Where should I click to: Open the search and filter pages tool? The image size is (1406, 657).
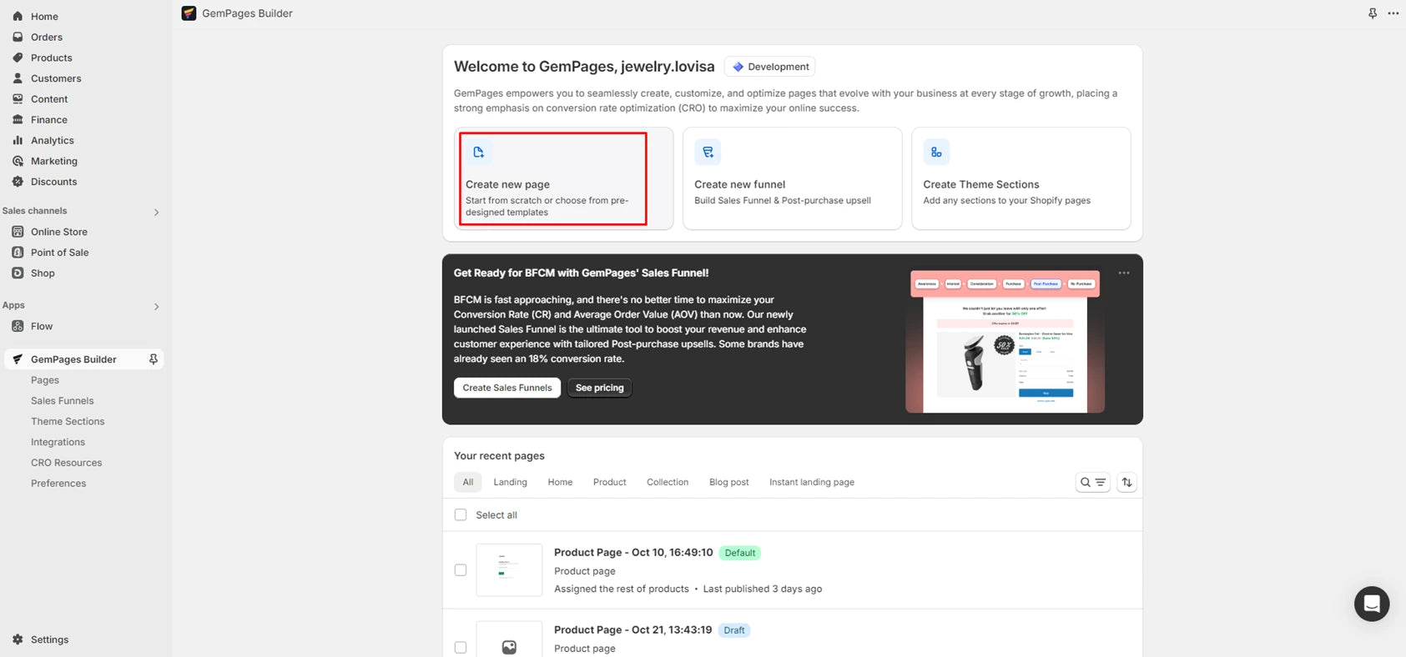click(1092, 482)
